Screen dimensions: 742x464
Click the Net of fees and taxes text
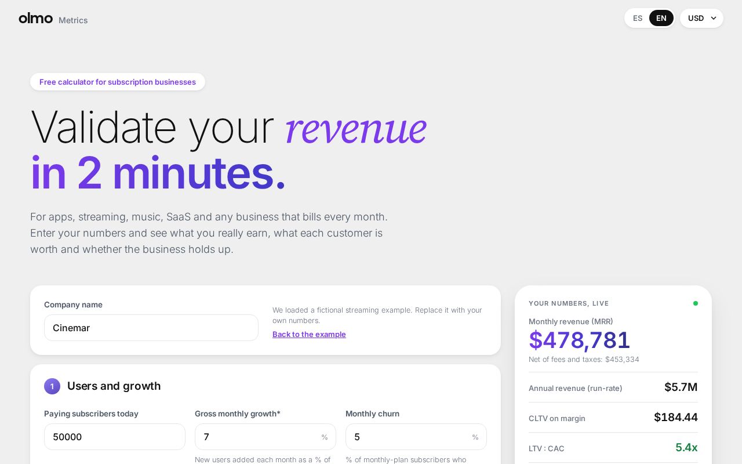click(584, 360)
